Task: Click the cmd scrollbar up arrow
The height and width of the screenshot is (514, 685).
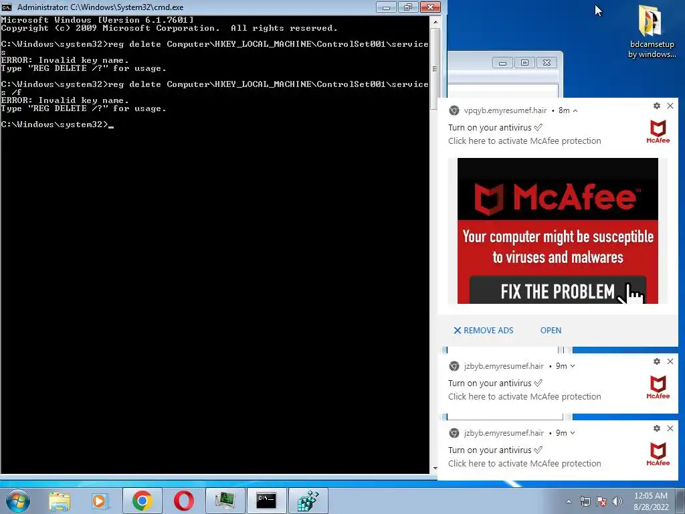Action: point(435,22)
